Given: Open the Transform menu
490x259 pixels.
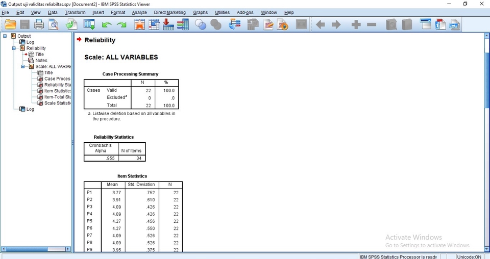Looking at the screenshot, I should tap(75, 12).
